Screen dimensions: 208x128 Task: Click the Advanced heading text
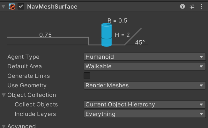pos(21,126)
